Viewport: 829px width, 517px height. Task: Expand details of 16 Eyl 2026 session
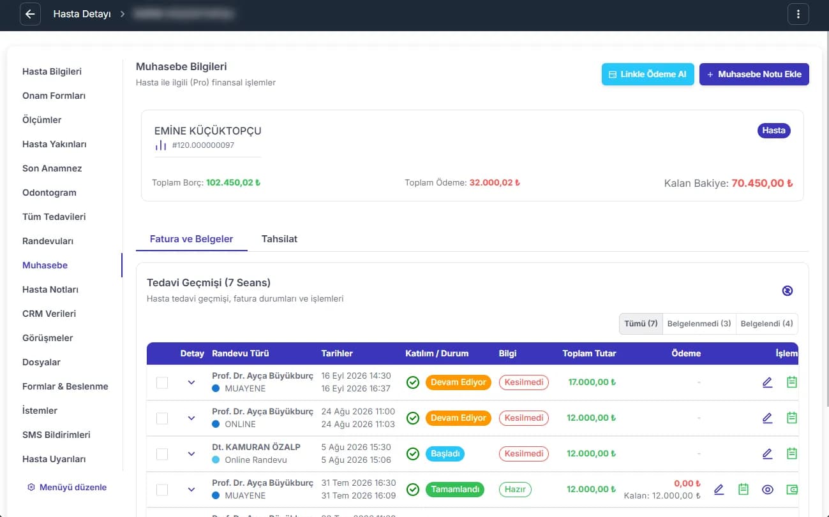click(191, 382)
